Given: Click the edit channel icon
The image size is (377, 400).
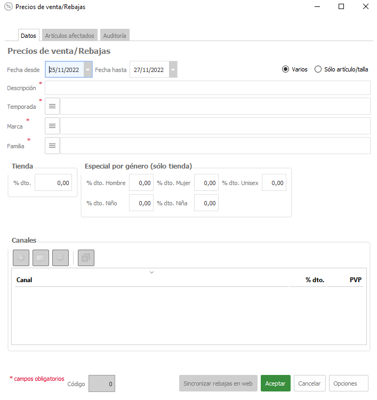Looking at the screenshot, I should [41, 258].
